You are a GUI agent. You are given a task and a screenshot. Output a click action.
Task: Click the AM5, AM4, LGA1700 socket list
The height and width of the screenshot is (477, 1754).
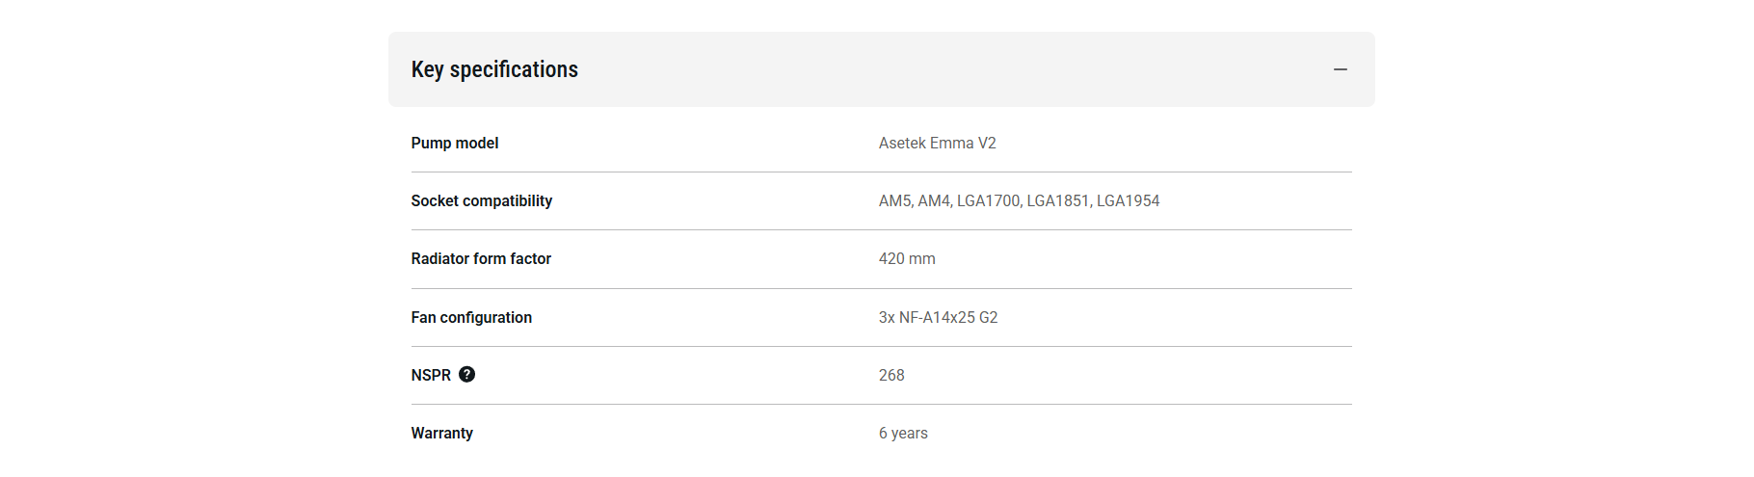pos(1019,200)
